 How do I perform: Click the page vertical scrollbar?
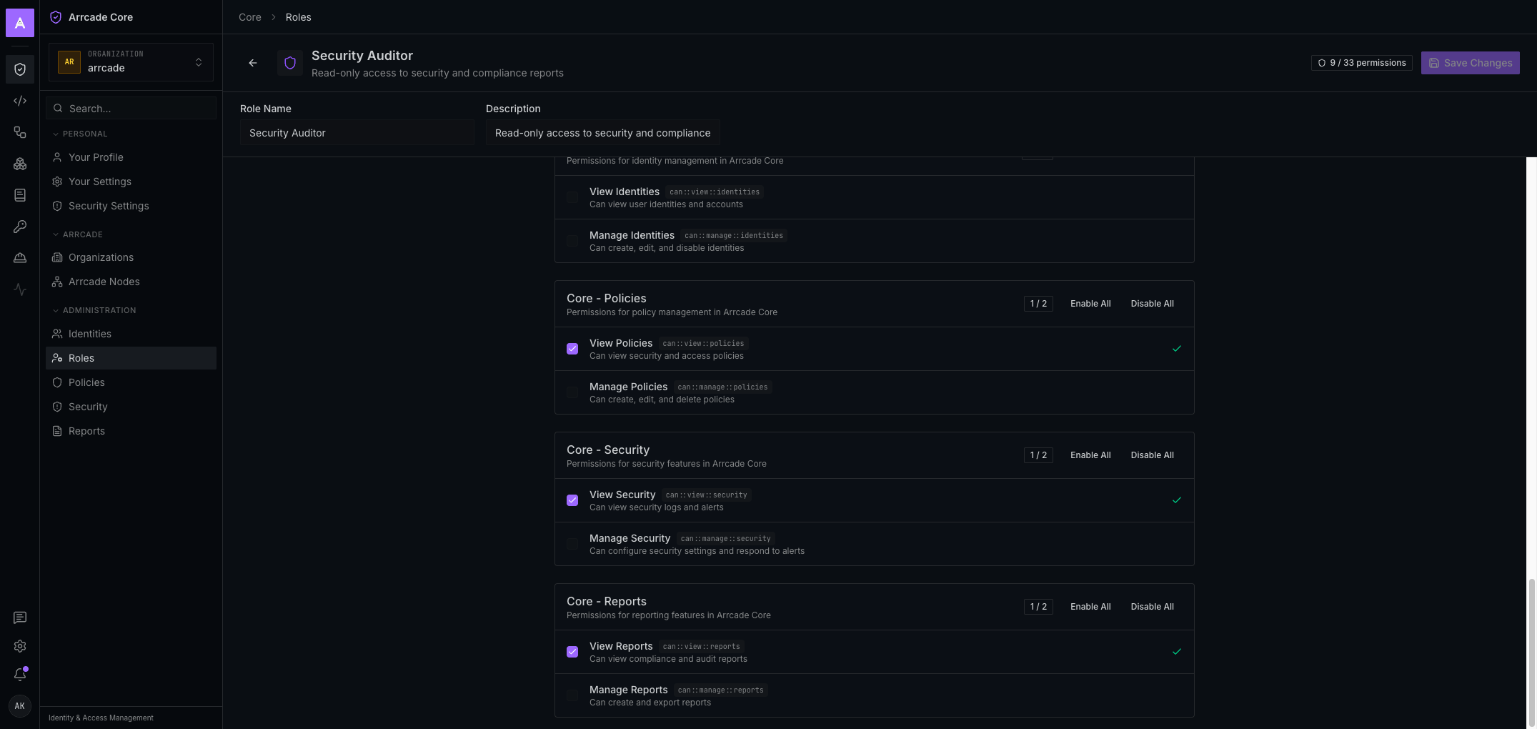1531,652
